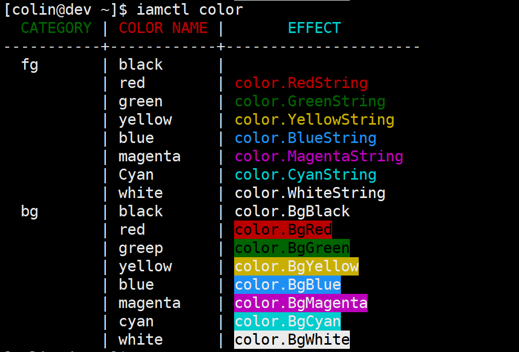Screen dimensions: 519x352
Task: Click the green color.BgGreen highlighted text
Action: click(x=292, y=248)
